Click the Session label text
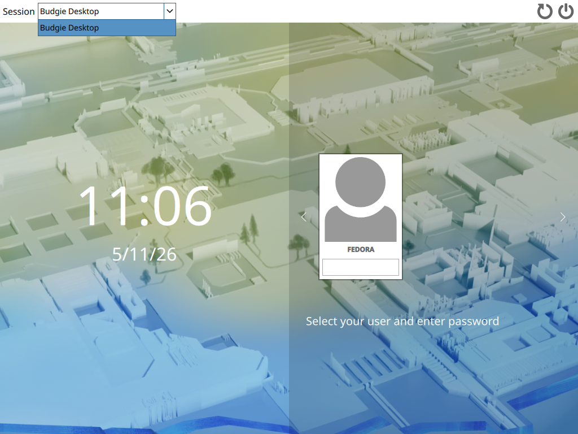 pyautogui.click(x=19, y=11)
